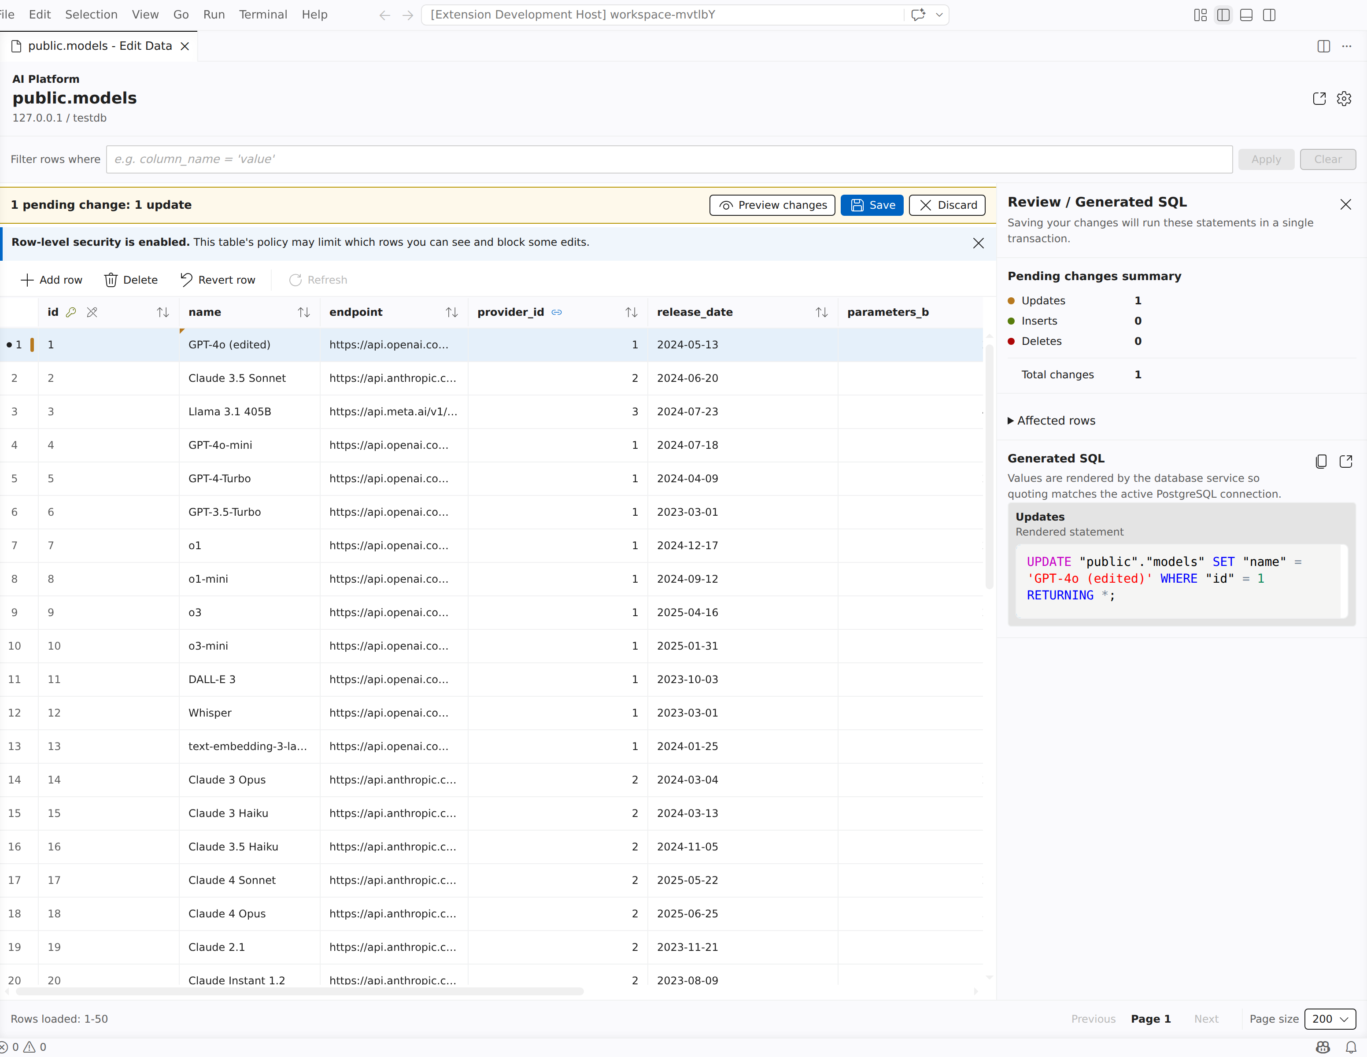
Task: Save the pending change
Action: (x=872, y=205)
